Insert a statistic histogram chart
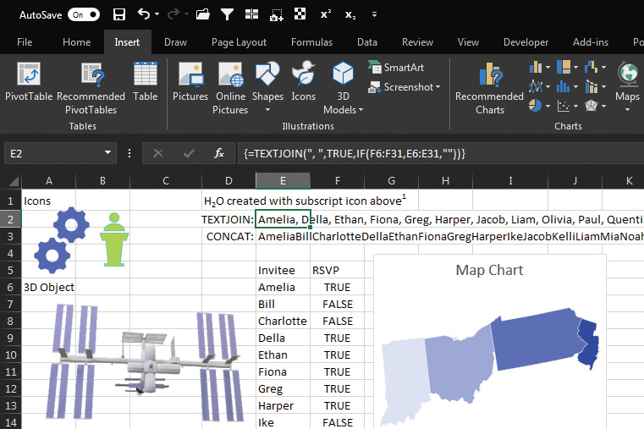Viewport: 644px width, 429px height. tap(568, 86)
